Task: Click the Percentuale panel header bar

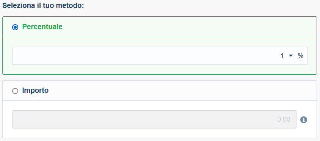Action: (x=160, y=27)
